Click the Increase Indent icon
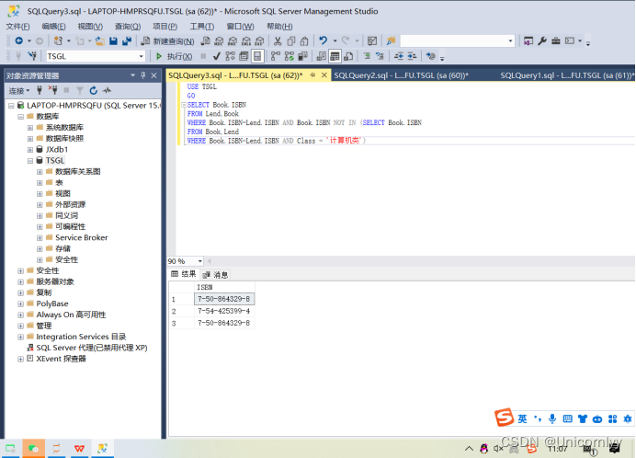This screenshot has height=458, width=636. 412,56
